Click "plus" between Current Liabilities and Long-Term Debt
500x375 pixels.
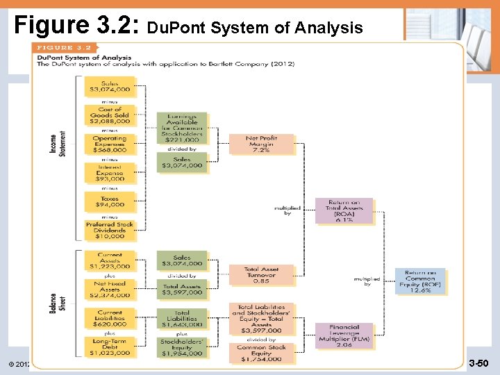coord(110,333)
